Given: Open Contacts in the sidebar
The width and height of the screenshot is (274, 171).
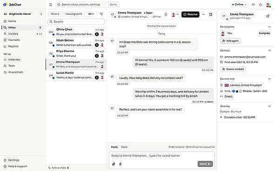Looking at the screenshot, I should click(x=23, y=40).
